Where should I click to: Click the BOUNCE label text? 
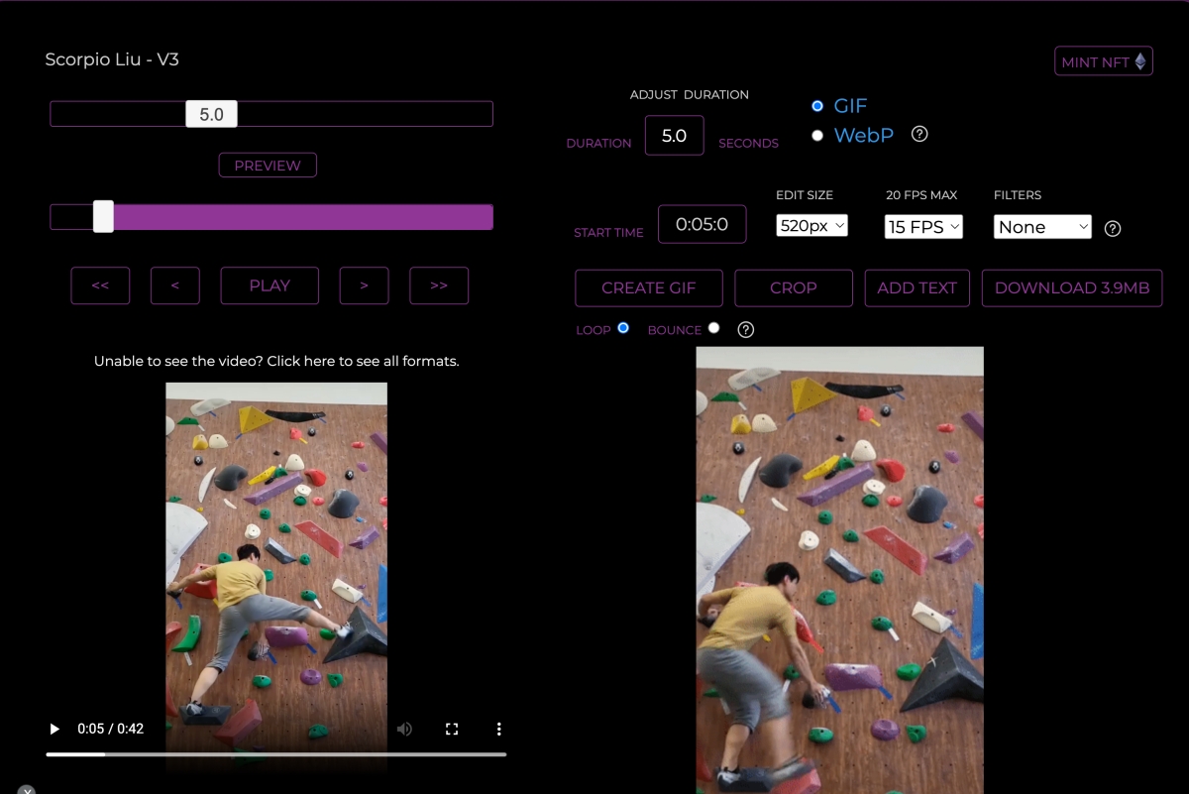point(675,330)
